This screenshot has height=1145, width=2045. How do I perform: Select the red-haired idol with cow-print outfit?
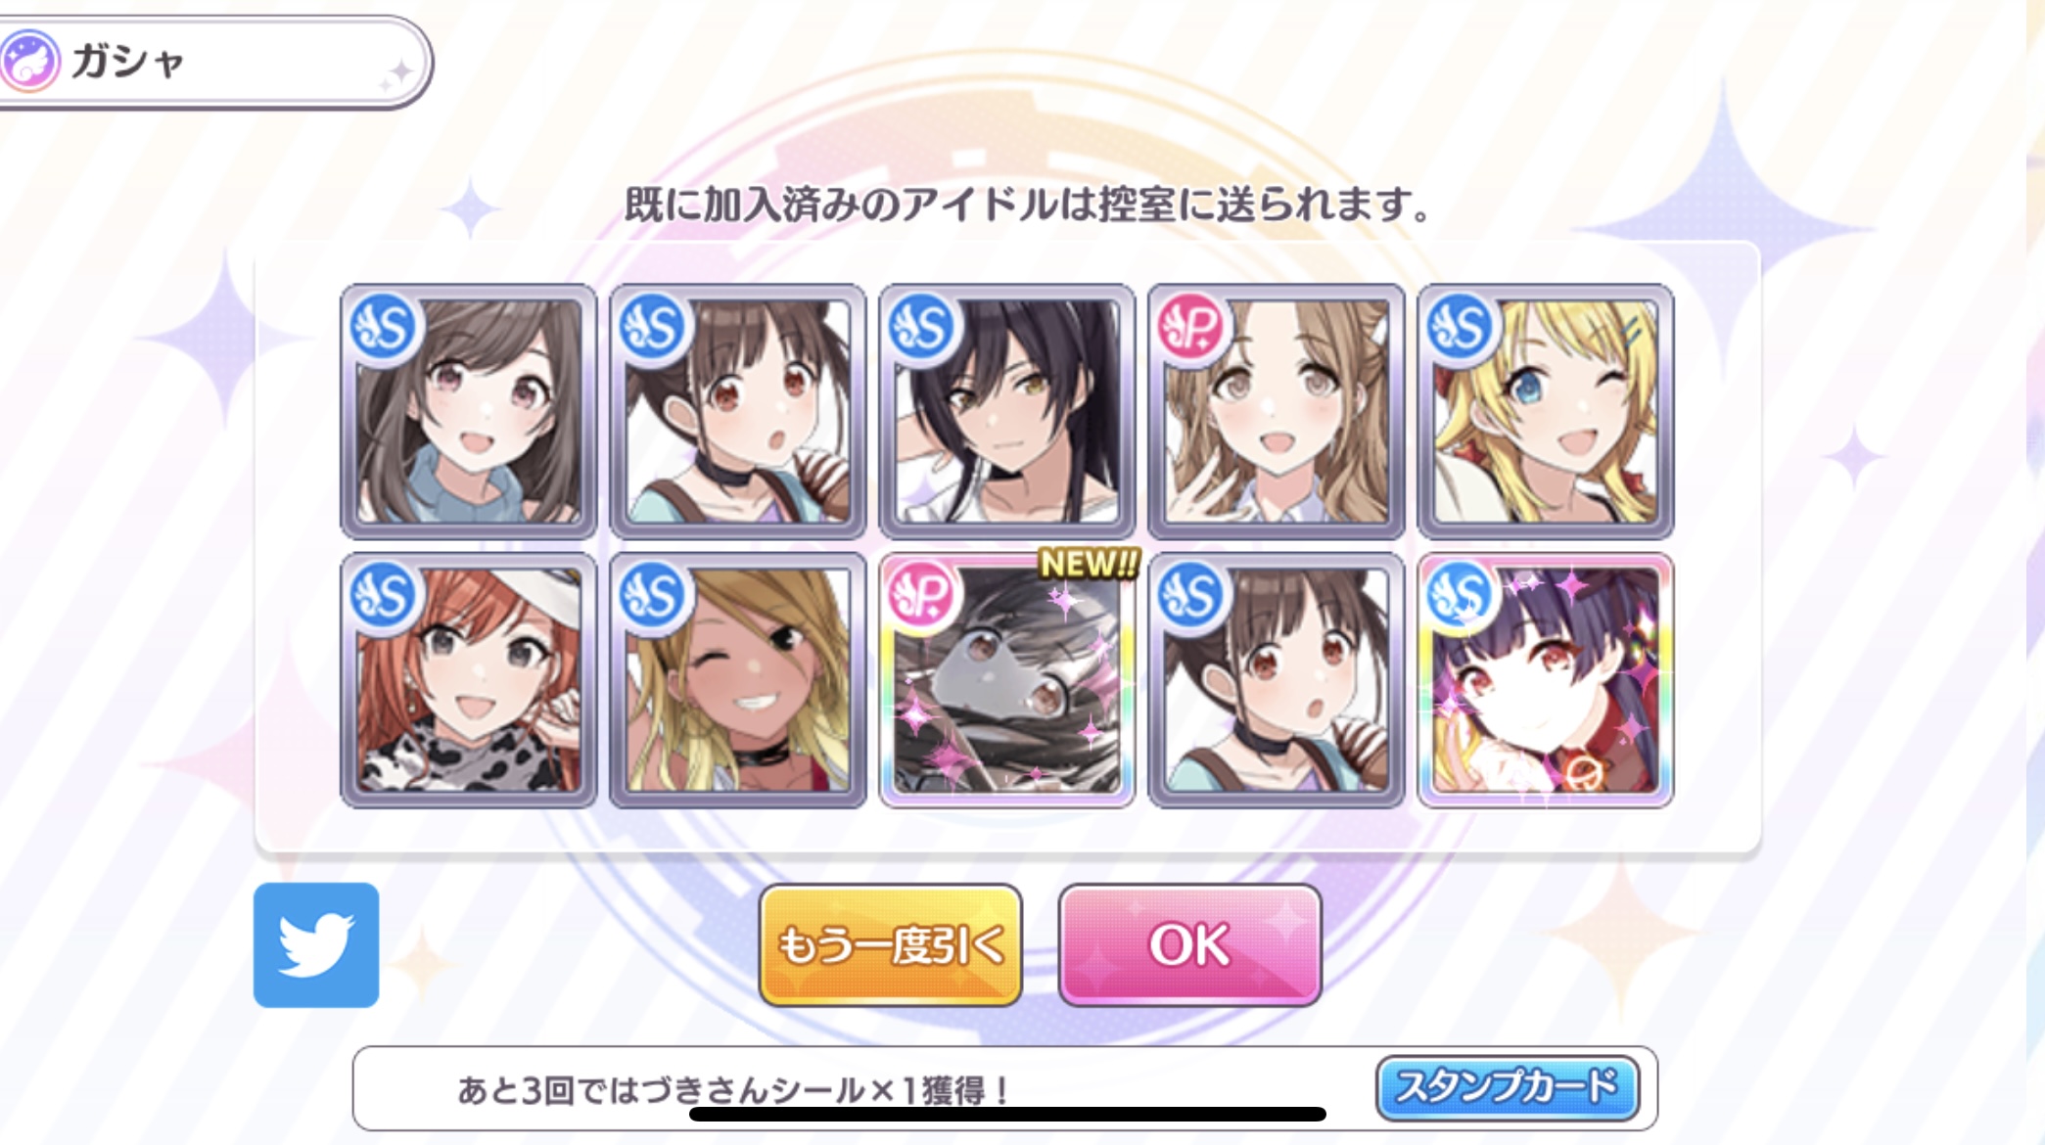pos(468,681)
